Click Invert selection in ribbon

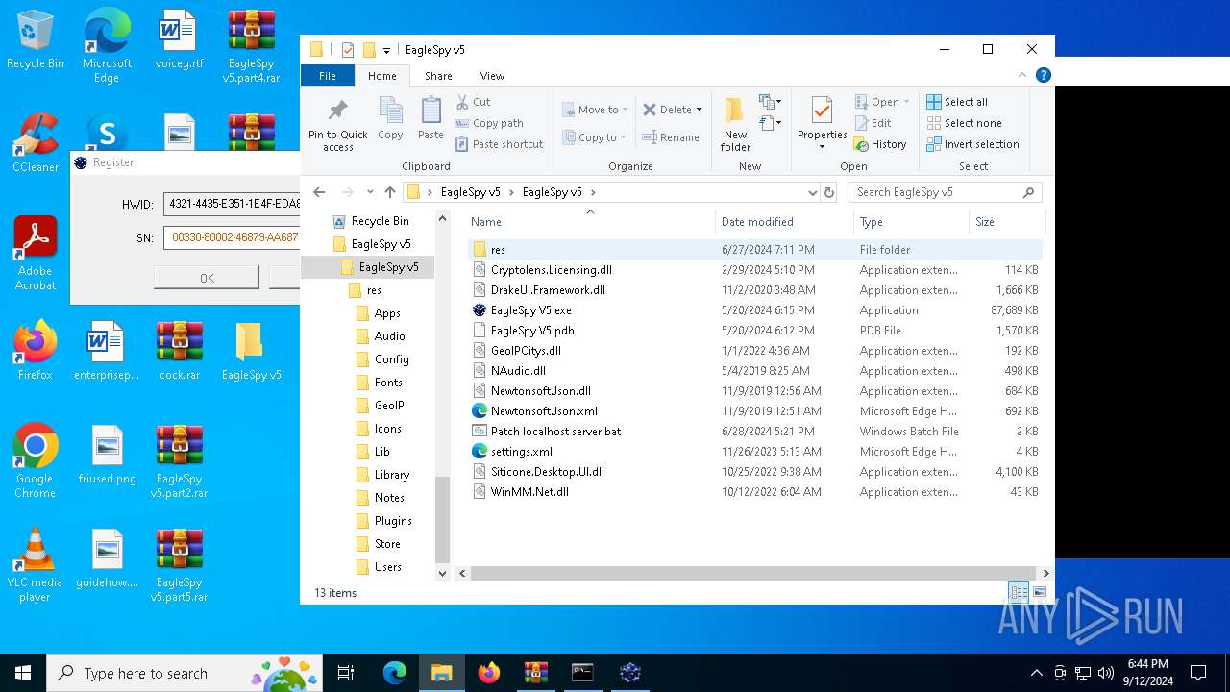[x=972, y=144]
